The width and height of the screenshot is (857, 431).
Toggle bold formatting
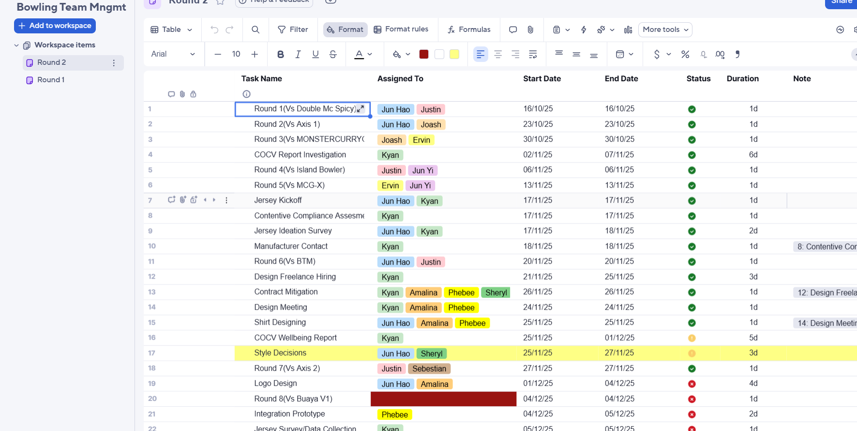[x=280, y=54]
